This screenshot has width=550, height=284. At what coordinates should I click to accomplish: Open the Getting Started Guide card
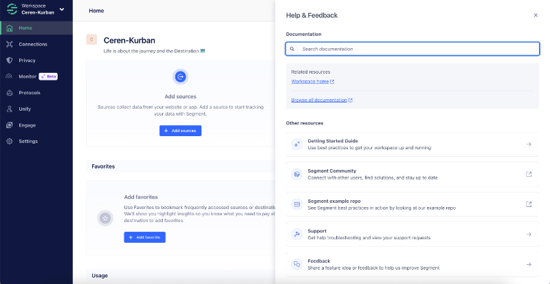[x=412, y=144]
